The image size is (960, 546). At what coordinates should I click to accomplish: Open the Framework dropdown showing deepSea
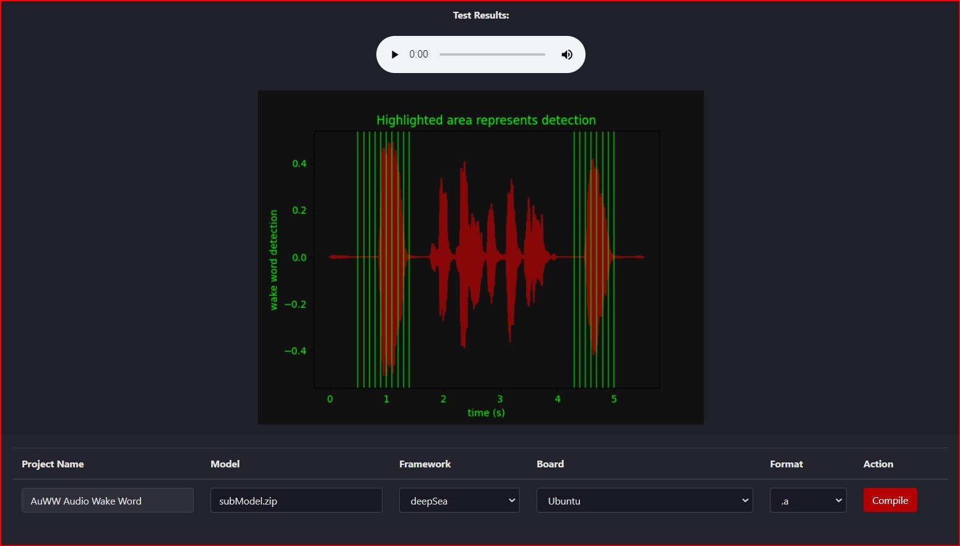pos(459,500)
